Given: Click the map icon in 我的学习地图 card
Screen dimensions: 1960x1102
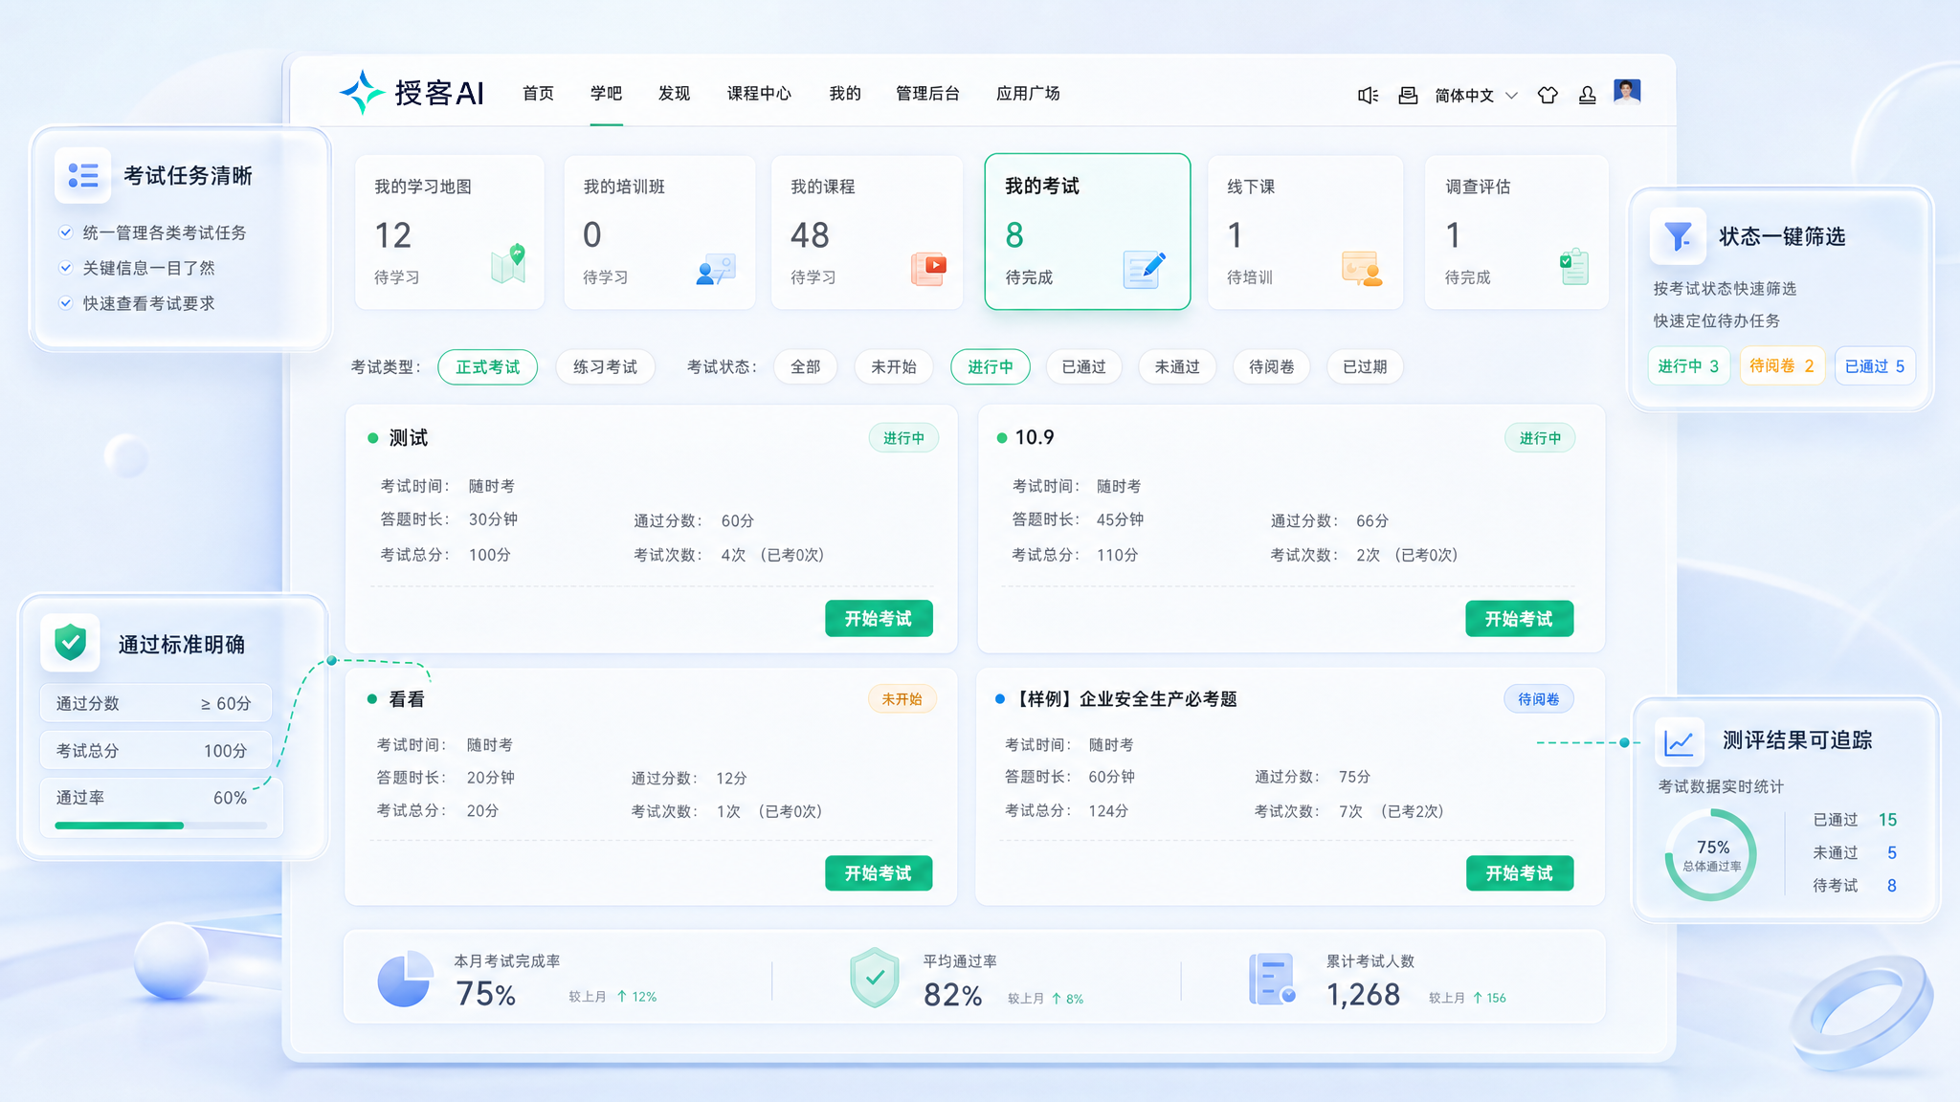Looking at the screenshot, I should (x=508, y=263).
